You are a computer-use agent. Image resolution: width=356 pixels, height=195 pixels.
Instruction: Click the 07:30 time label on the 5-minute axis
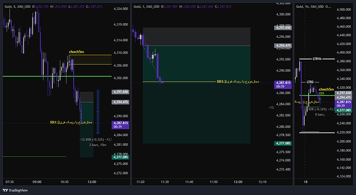tap(9, 182)
